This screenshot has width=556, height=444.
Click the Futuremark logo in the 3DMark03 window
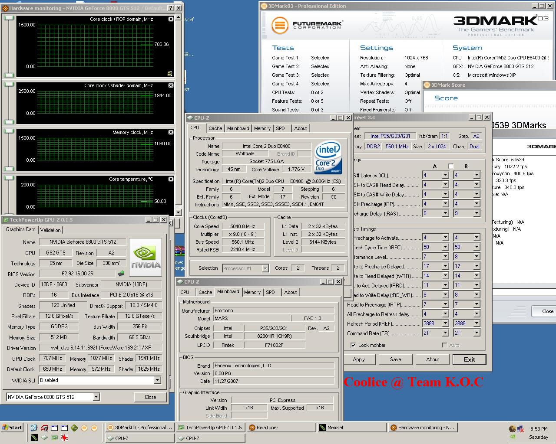(x=307, y=25)
